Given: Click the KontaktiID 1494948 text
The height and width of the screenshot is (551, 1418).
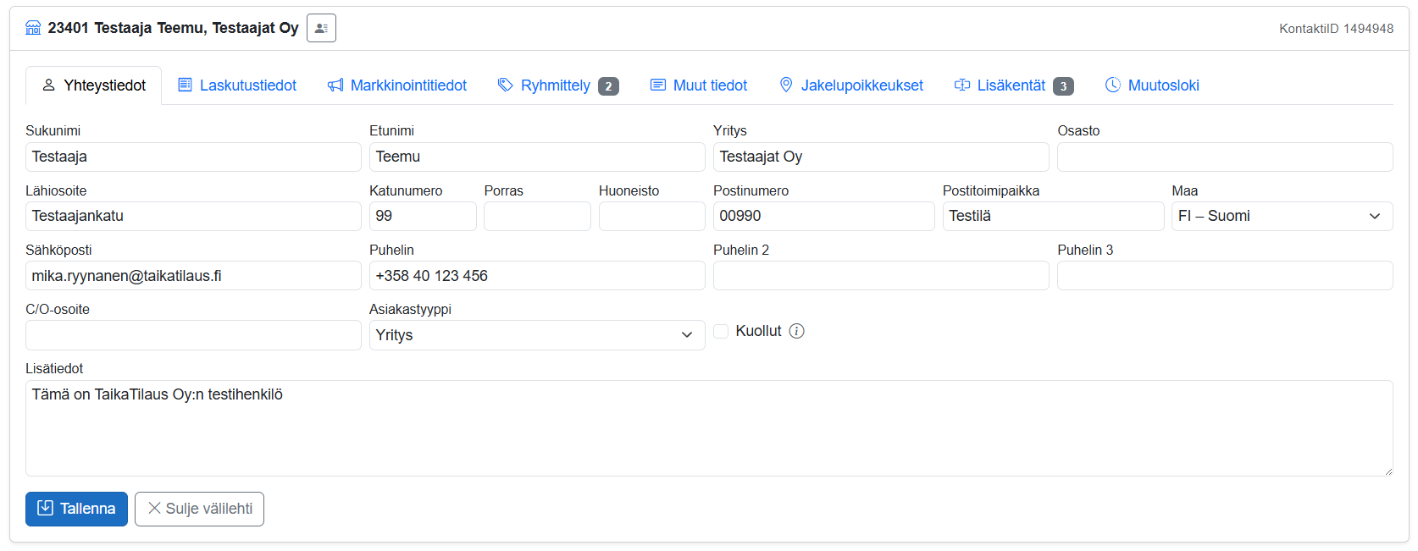Looking at the screenshot, I should tap(1336, 29).
